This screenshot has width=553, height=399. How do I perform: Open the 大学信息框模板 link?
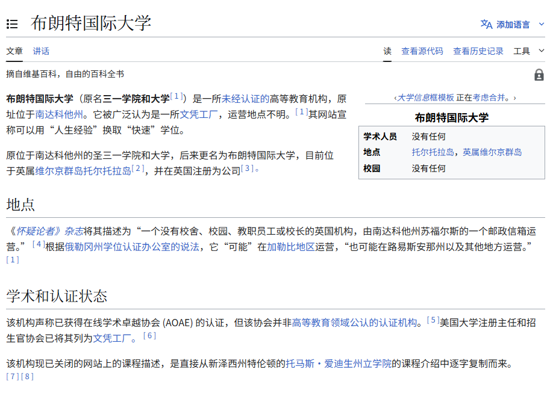tap(425, 97)
